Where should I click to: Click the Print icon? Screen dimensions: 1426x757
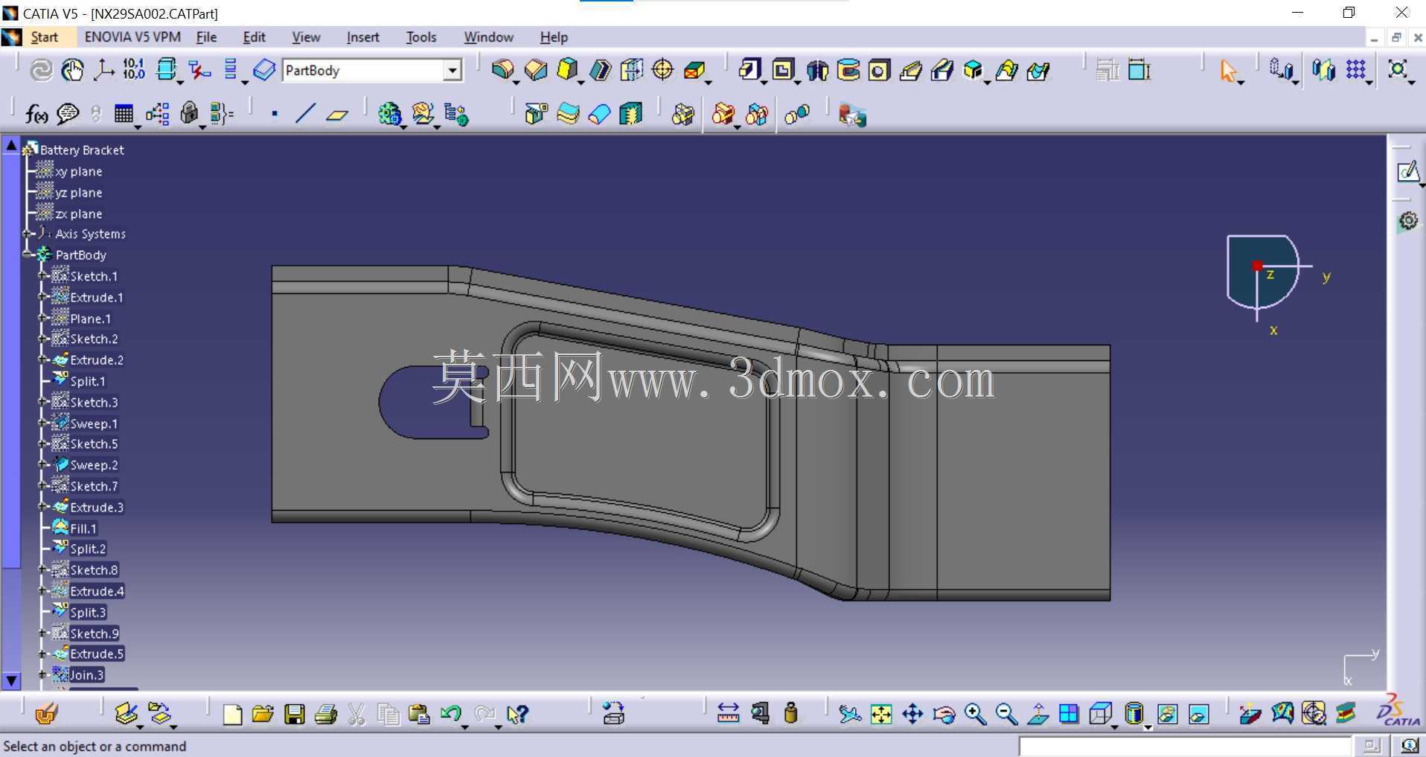click(326, 715)
